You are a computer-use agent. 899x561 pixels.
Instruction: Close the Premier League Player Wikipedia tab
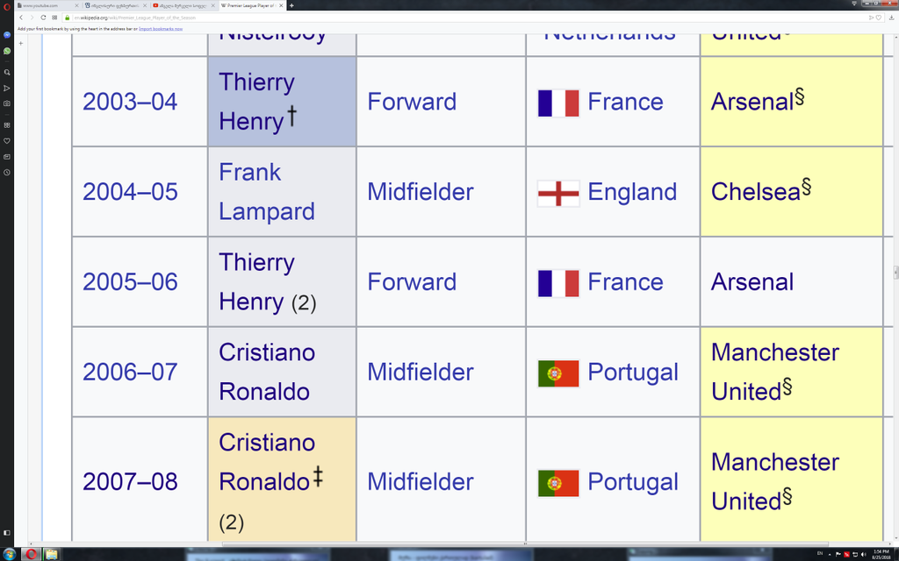(x=281, y=5)
